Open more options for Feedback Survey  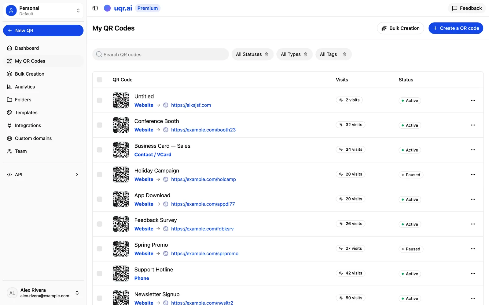pos(473,224)
